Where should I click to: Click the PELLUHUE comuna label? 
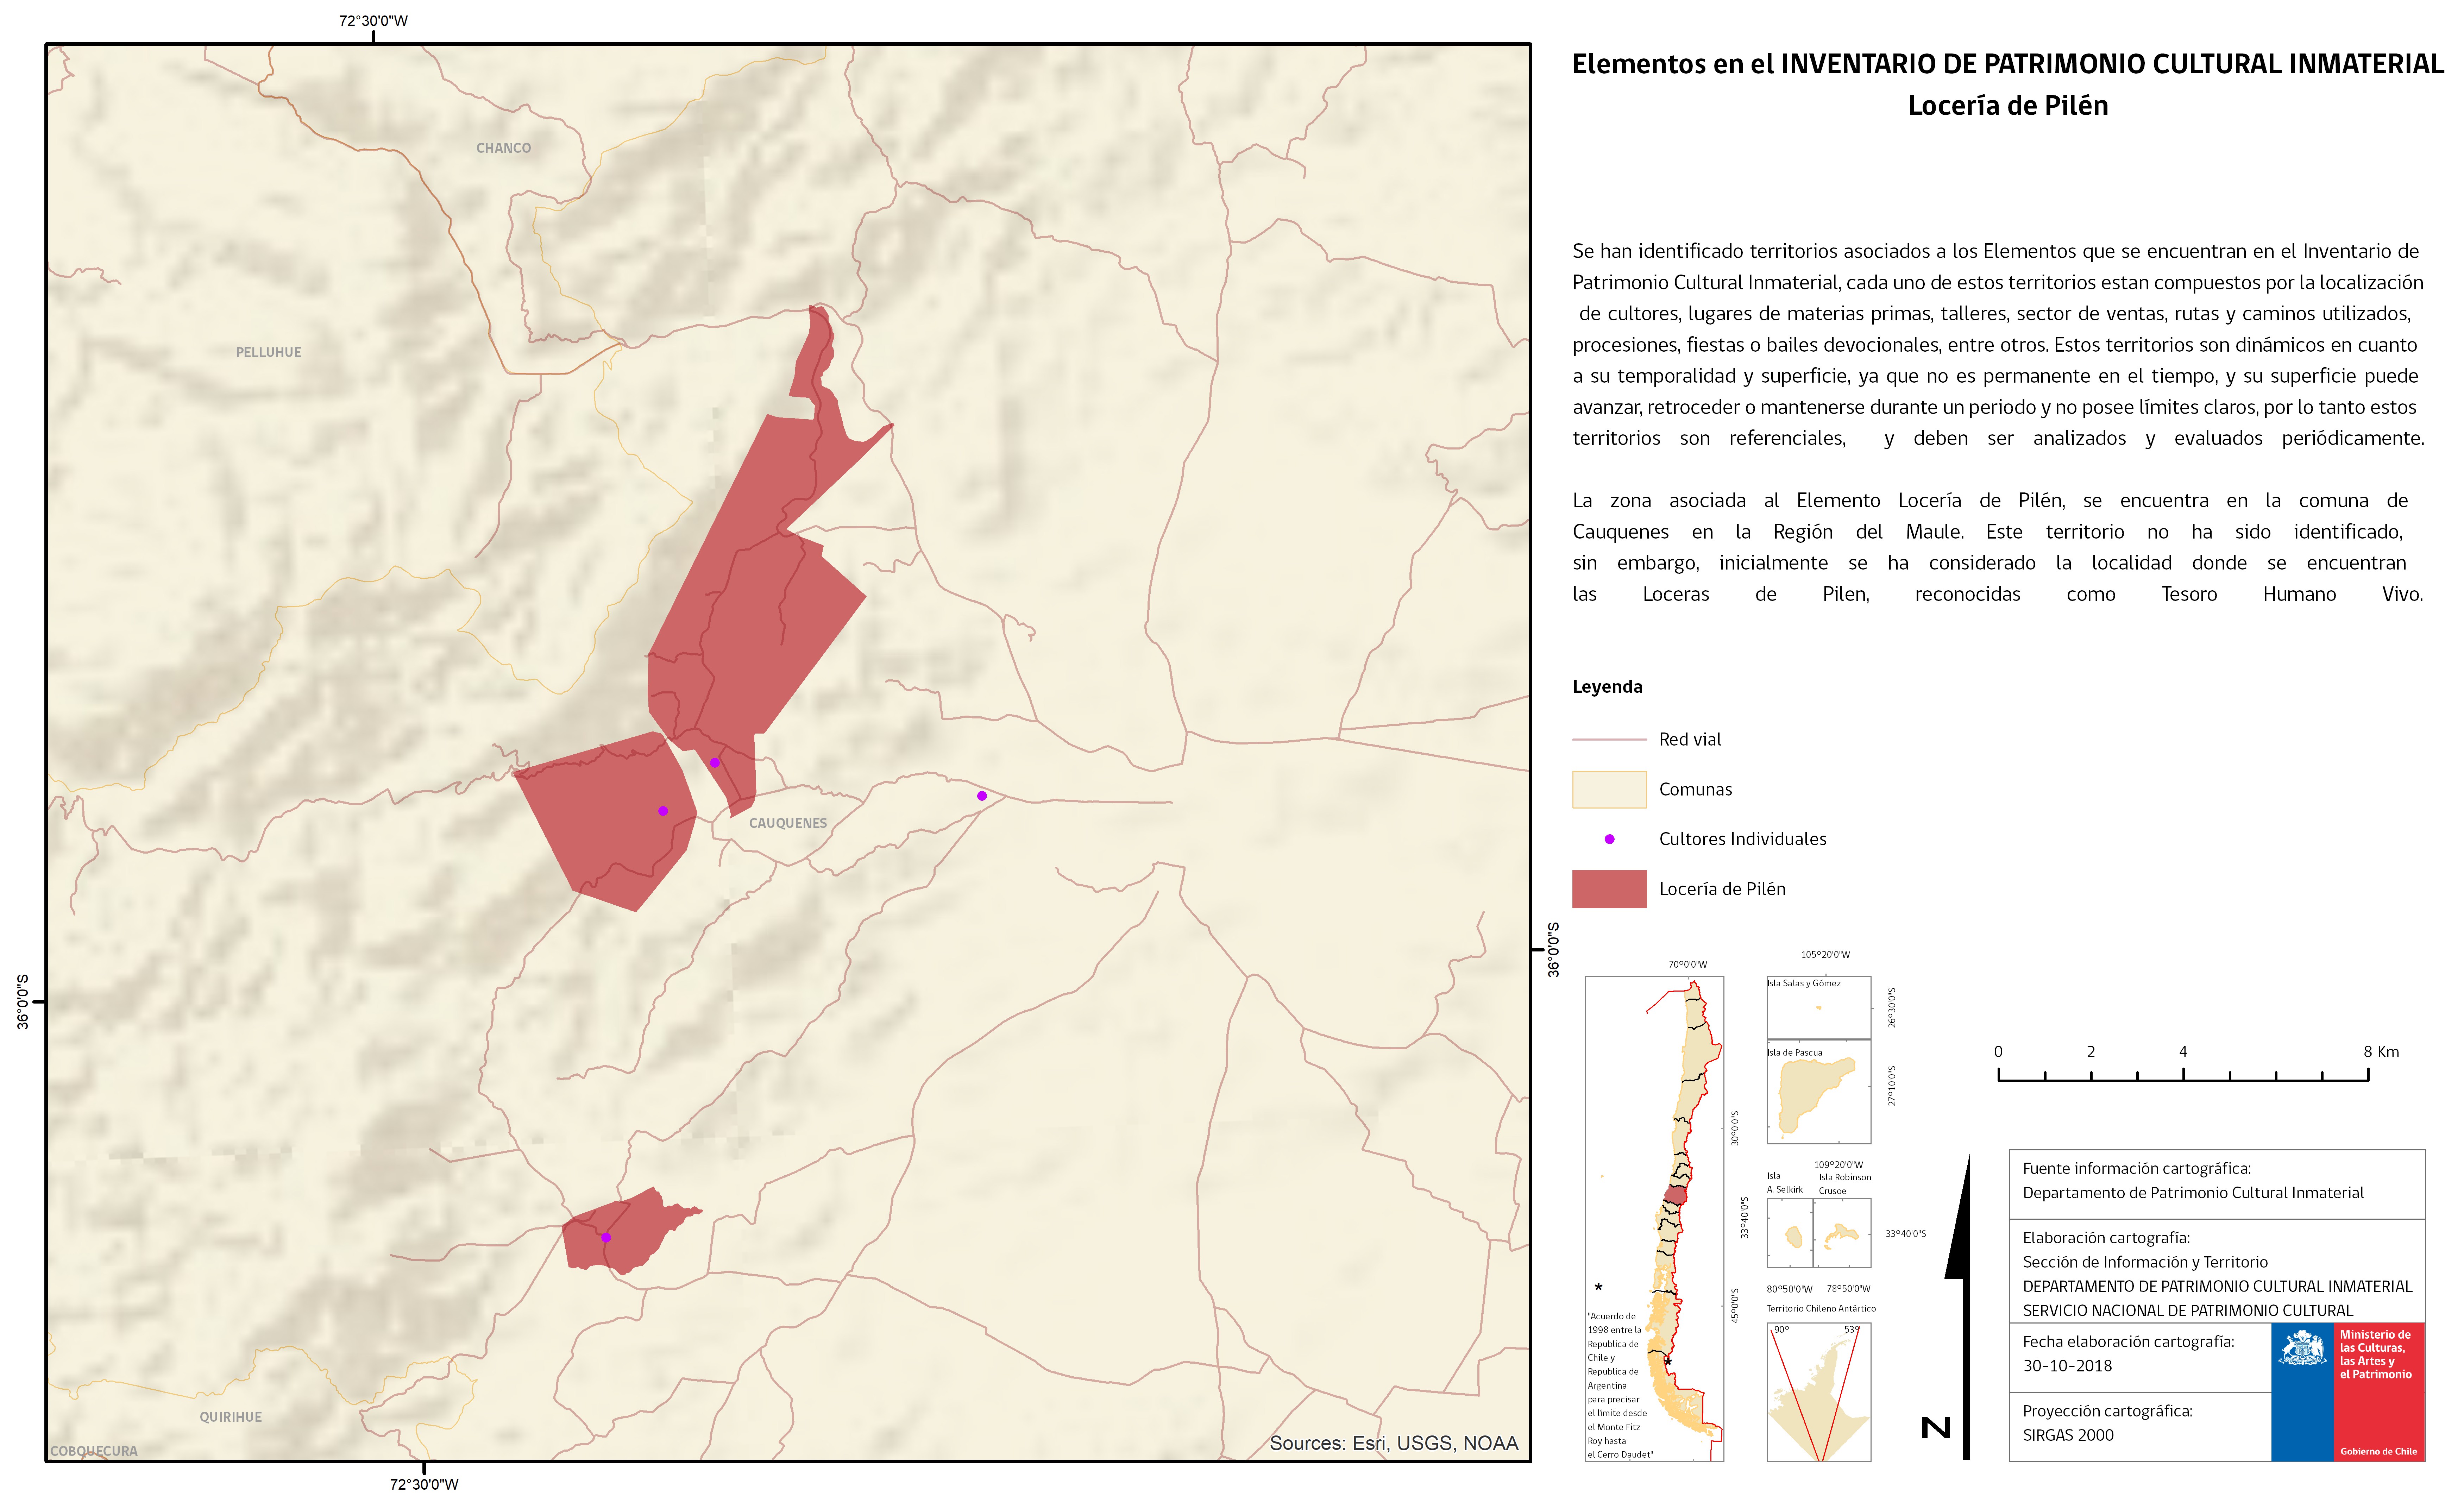268,352
